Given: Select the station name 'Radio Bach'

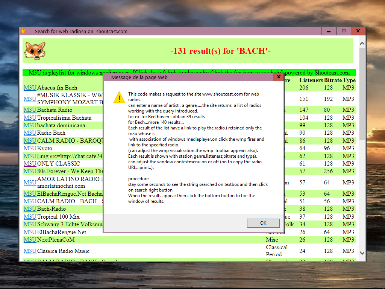Looking at the screenshot, I should [51, 133].
